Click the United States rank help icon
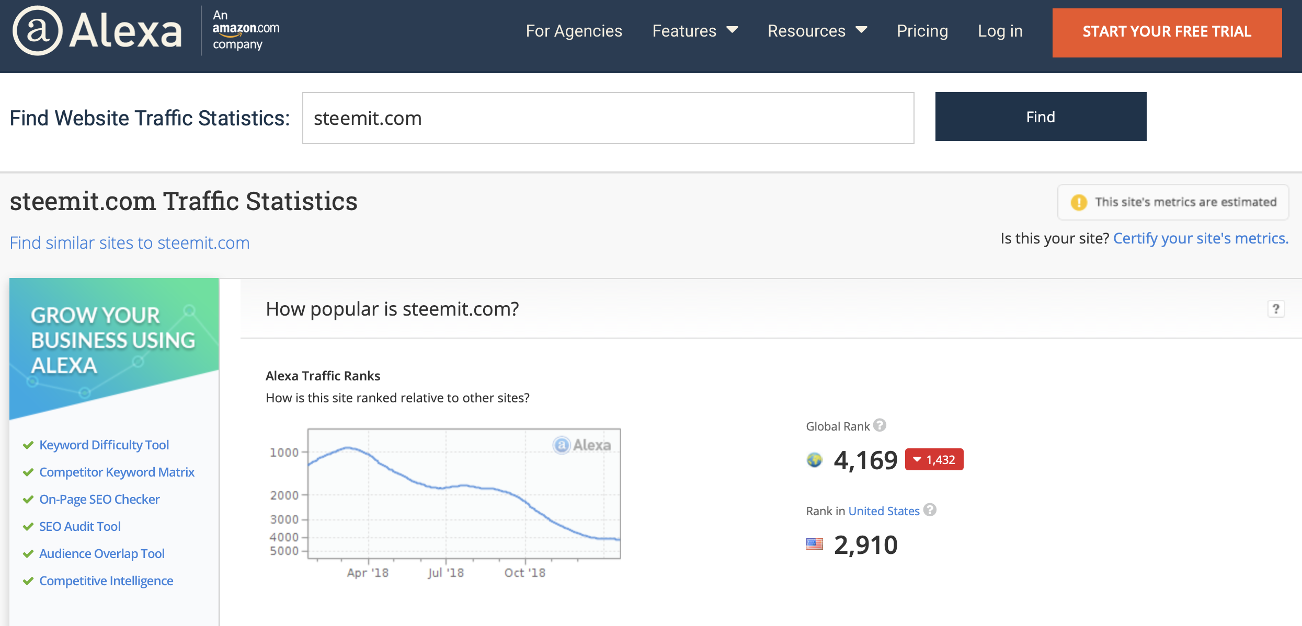Screen dimensions: 1302x626 point(930,509)
